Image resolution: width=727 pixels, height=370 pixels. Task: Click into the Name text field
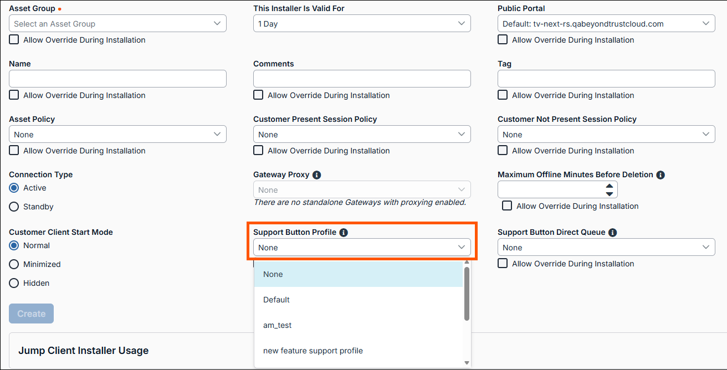coord(117,79)
